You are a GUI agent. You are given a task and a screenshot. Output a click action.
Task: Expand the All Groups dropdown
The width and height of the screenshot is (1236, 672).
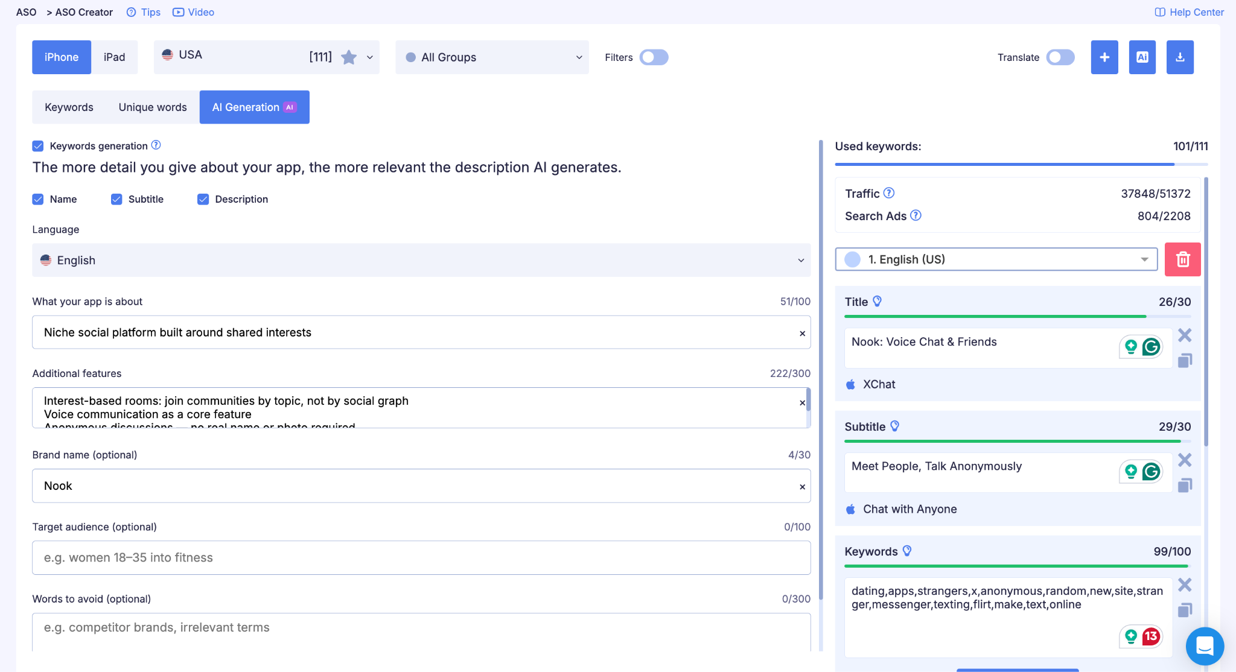[492, 57]
